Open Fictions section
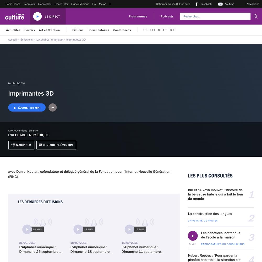Image resolution: width=262 pixels, height=262 pixels. coord(78,30)
